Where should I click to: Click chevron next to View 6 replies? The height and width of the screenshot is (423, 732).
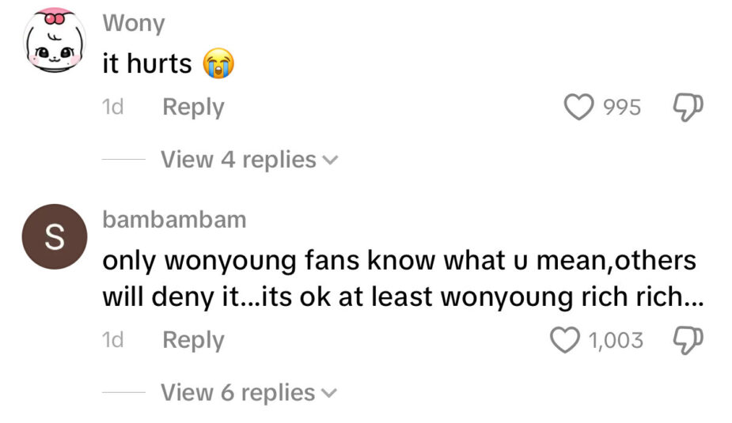[x=328, y=393]
